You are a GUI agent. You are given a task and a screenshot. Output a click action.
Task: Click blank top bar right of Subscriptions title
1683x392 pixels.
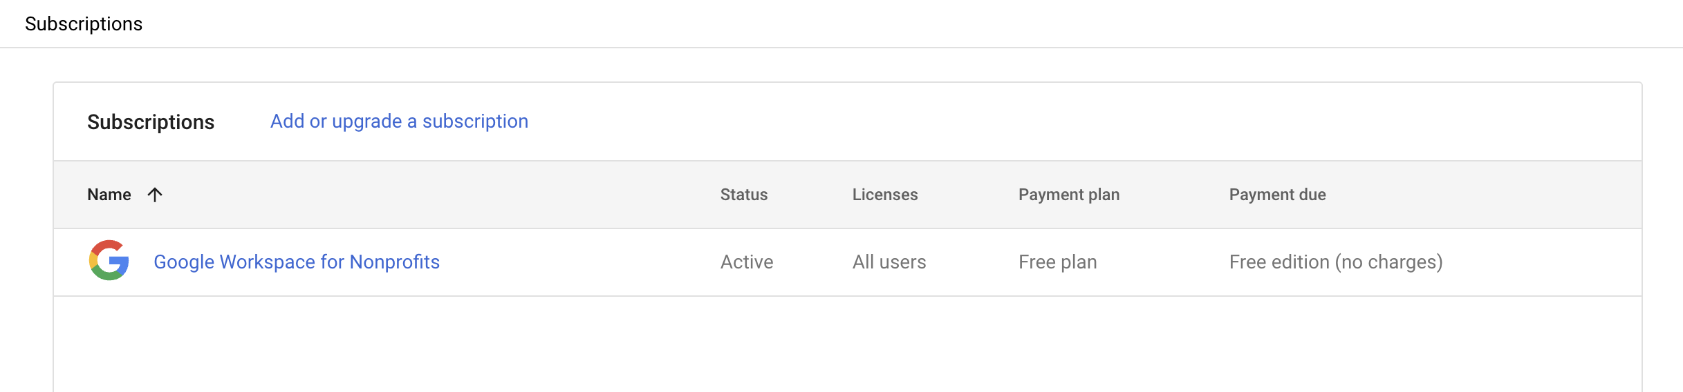(x=913, y=23)
